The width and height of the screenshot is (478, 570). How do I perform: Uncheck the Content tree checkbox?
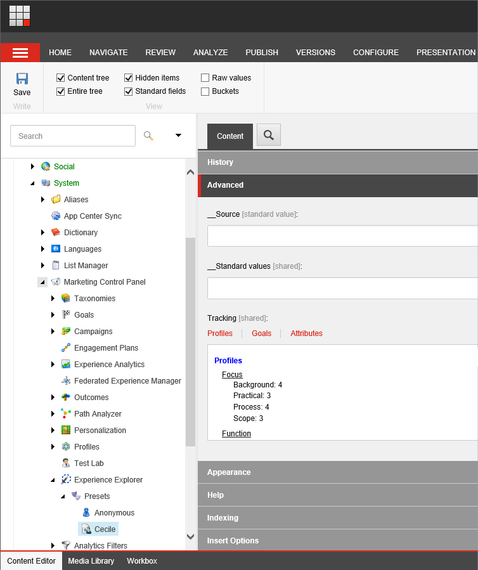pyautogui.click(x=61, y=78)
